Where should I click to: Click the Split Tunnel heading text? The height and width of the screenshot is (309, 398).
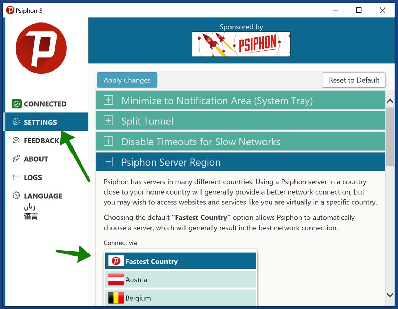tap(147, 121)
